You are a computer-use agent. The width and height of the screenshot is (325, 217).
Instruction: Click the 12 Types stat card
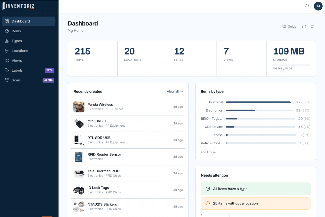pos(192,59)
